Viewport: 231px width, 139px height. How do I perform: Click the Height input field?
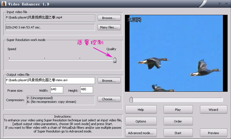[x=87, y=90]
